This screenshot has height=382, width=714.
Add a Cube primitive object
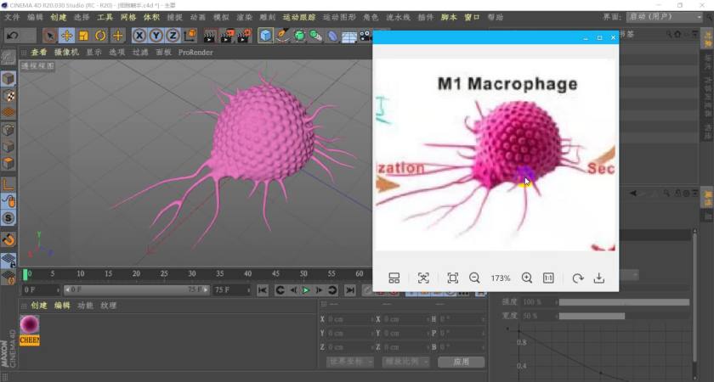tap(266, 36)
